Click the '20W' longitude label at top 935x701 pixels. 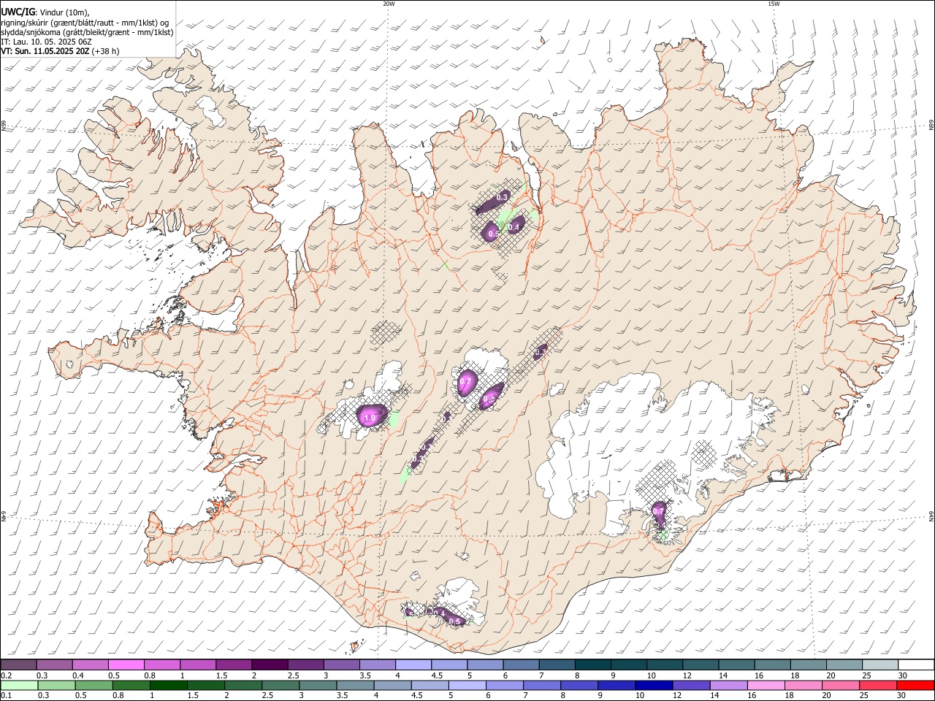click(x=389, y=4)
